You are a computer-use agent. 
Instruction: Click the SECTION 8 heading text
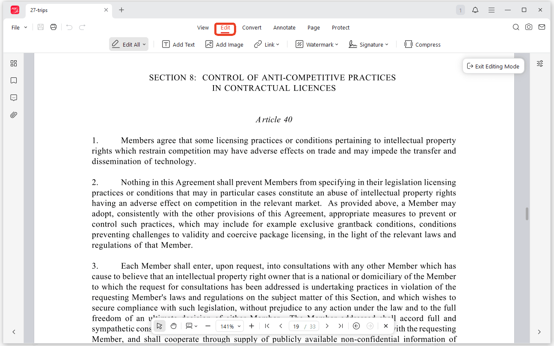coord(272,83)
